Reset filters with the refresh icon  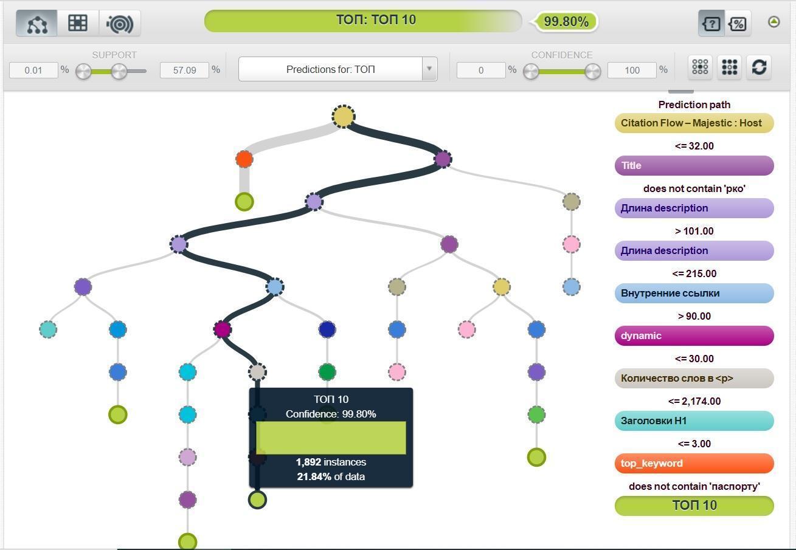(x=758, y=67)
